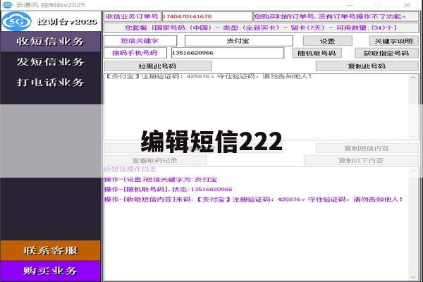423x282 pixels.
Task: Select 打电话业务 in the sidebar
Action: tap(51, 82)
